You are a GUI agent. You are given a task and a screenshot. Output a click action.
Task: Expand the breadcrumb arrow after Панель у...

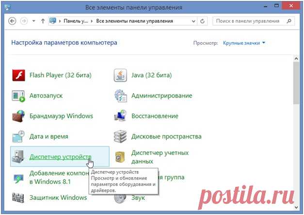pos(92,21)
